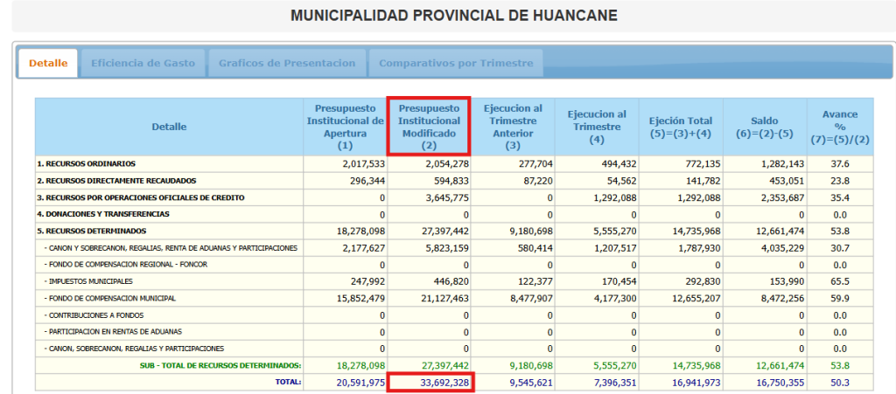Screen dimensions: 896x394
Task: Click value 87,220 in Directamente Recaudados
Action: 538,182
